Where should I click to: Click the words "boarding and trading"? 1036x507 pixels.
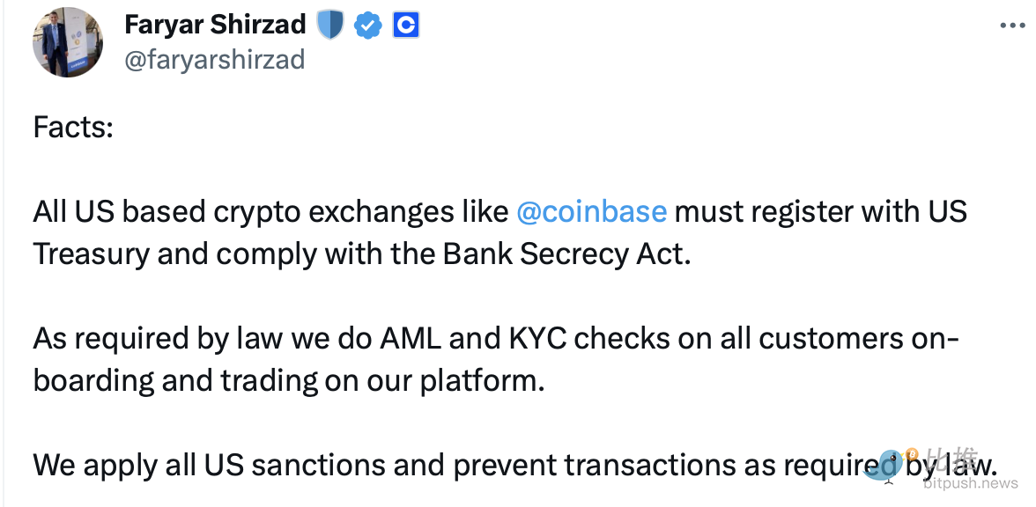(x=183, y=380)
